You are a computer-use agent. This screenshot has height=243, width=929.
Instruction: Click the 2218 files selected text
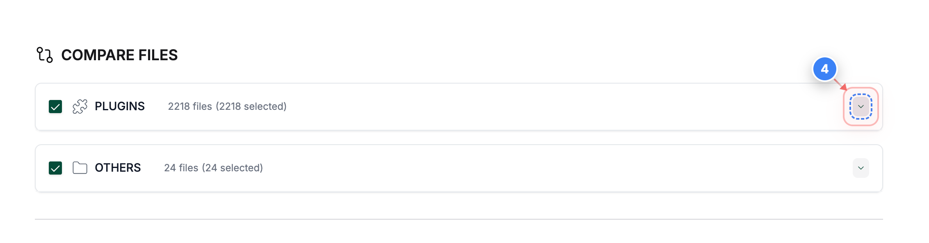click(227, 106)
